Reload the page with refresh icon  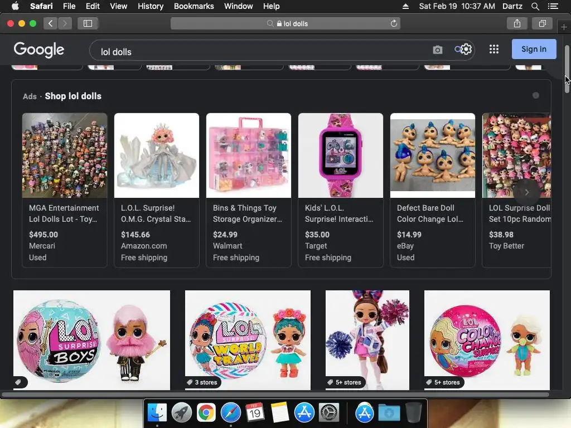pos(394,23)
